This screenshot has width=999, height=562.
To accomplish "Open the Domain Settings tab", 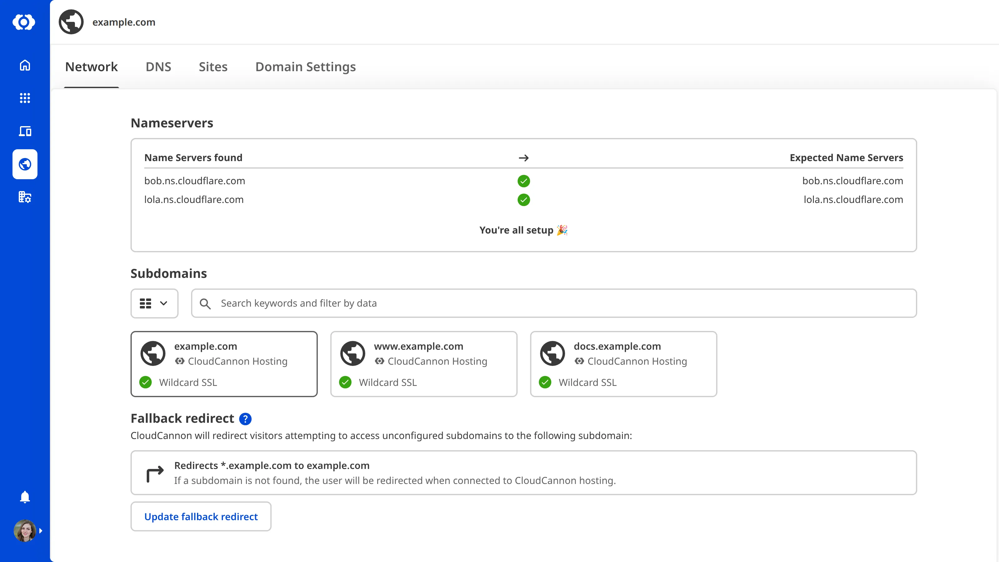I will pos(305,67).
